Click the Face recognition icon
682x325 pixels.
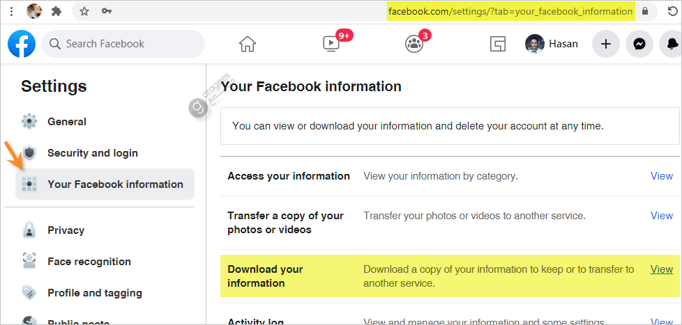29,261
